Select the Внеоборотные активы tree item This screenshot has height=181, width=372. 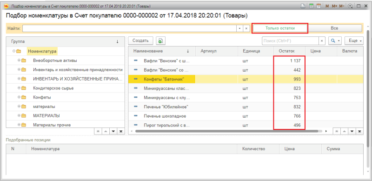pos(55,60)
